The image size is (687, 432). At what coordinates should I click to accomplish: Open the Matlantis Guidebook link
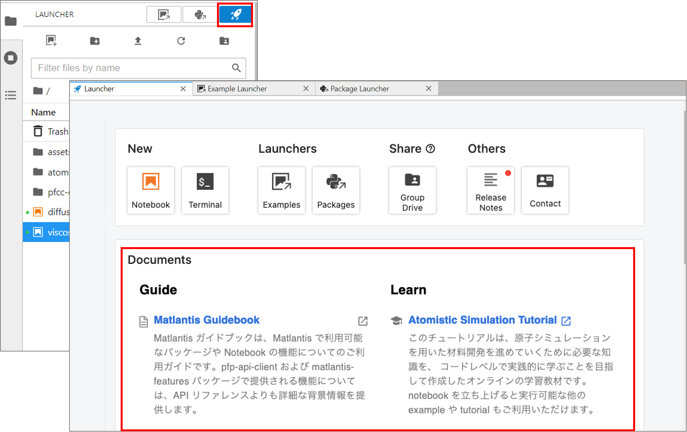click(207, 320)
